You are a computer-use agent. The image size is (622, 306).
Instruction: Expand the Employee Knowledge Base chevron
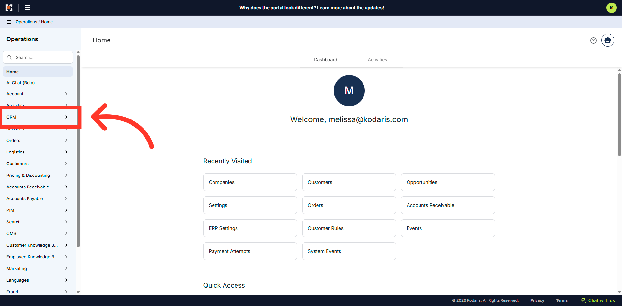66,257
